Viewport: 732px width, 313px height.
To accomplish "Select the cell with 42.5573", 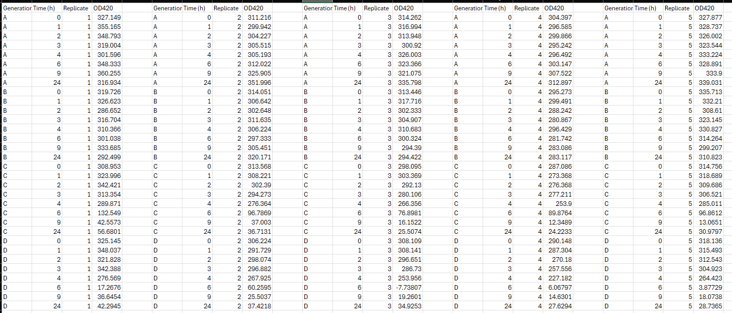I will 107,222.
